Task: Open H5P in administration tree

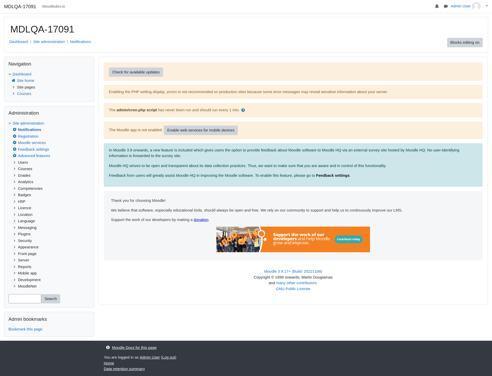Action: [x=22, y=202]
